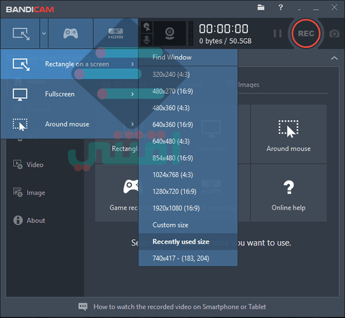The width and height of the screenshot is (345, 318).
Task: Select the Custom size option
Action: (188, 225)
